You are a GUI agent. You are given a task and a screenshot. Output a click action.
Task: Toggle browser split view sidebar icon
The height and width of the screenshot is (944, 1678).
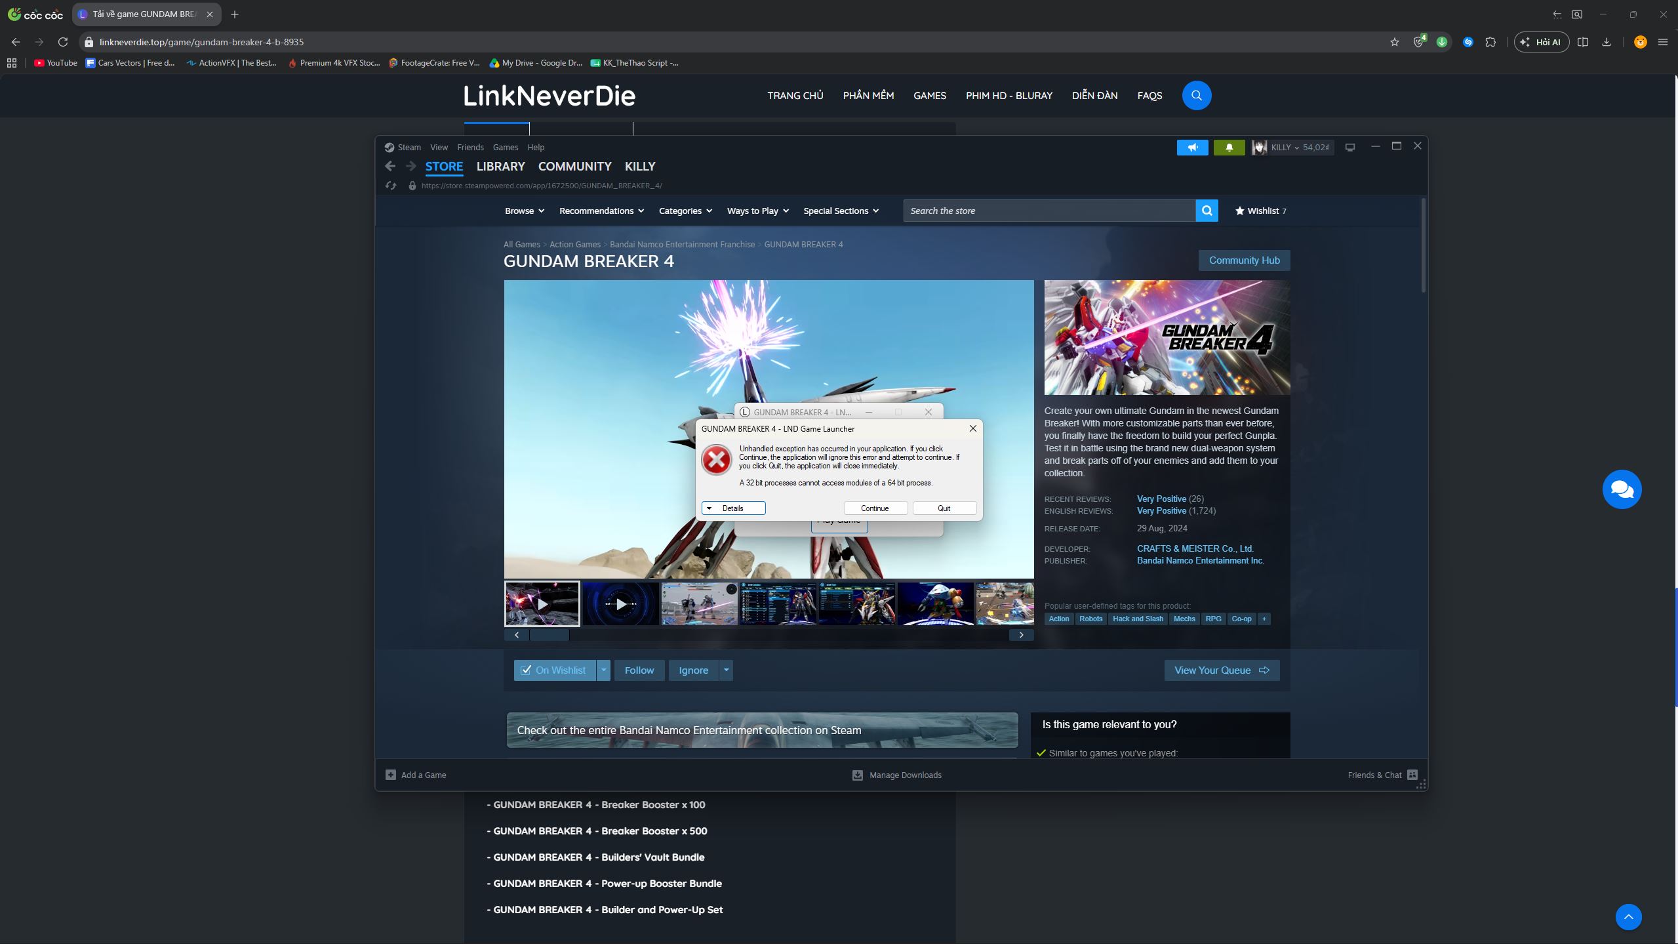click(1582, 42)
